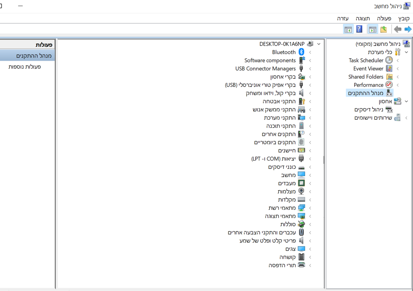413x291 pixels.
Task: Click the התקנים ביומטריים fingerprint icon
Action: 301,142
